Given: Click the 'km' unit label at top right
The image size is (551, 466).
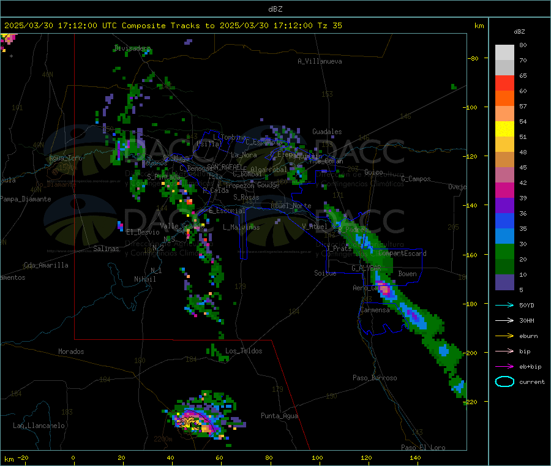Looking at the screenshot, I should (x=479, y=26).
